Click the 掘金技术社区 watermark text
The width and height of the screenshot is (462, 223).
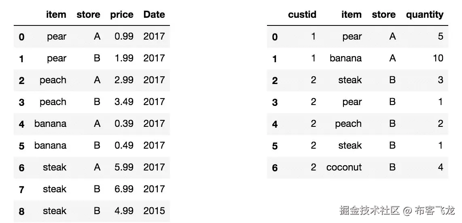(369, 210)
